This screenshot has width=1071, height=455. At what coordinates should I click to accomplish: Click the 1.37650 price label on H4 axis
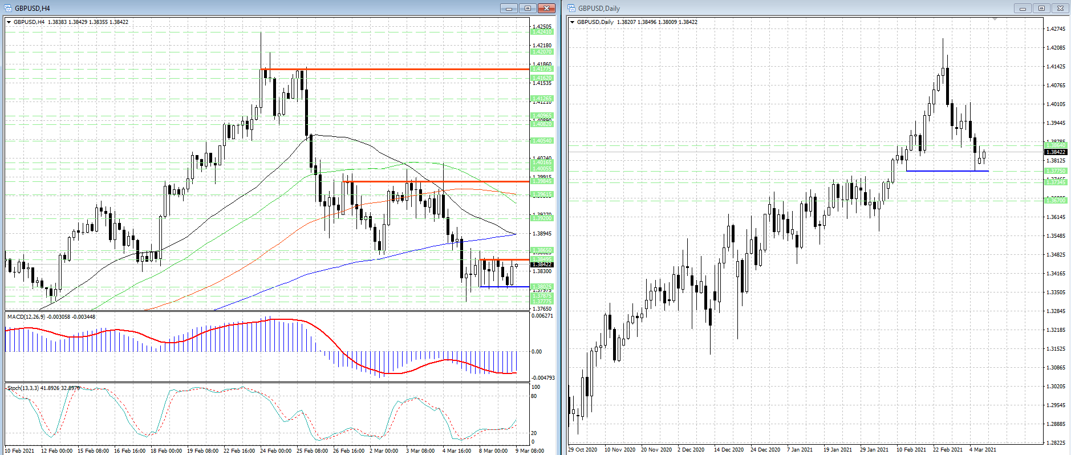[542, 308]
